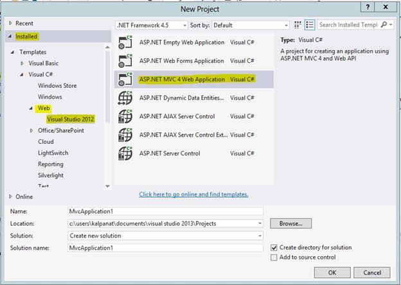
Task: Collapse the Installed section
Action: [10, 37]
